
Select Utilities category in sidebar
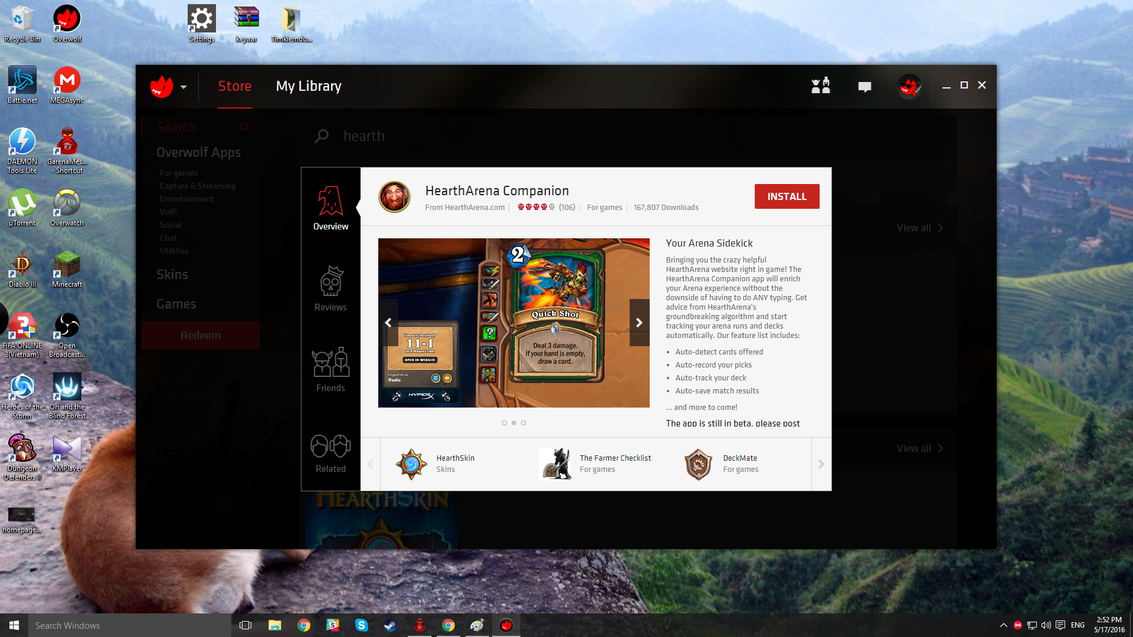coord(174,251)
